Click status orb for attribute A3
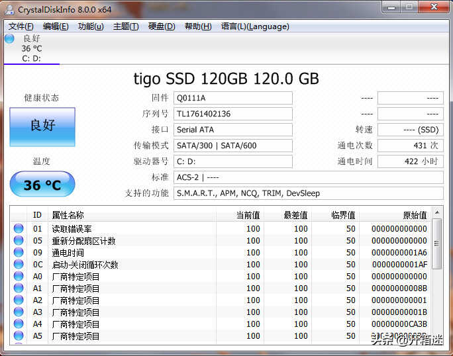This screenshot has height=356, width=453. 19,312
